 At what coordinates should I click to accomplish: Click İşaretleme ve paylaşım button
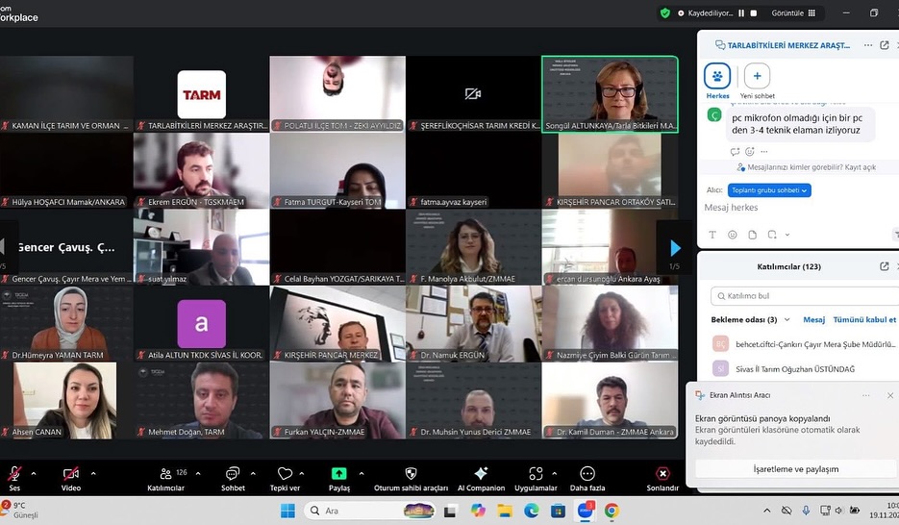[x=795, y=468]
